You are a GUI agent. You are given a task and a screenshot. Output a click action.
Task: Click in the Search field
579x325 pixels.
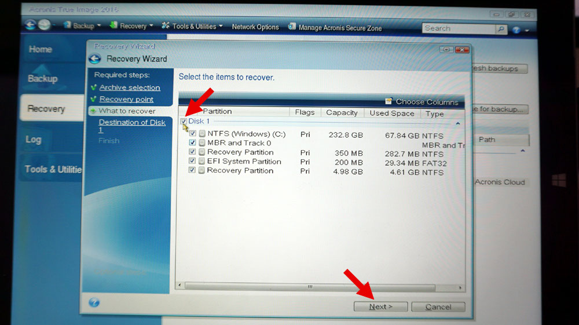click(x=459, y=28)
